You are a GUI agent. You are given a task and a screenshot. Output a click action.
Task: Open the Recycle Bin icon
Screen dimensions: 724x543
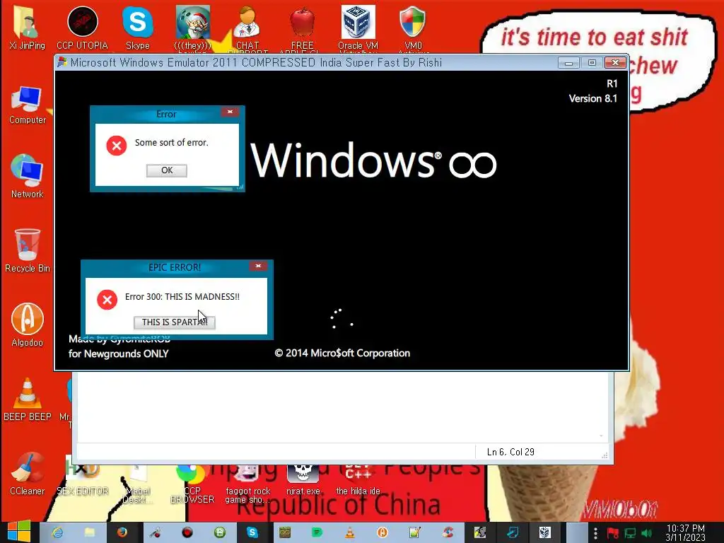pyautogui.click(x=28, y=251)
